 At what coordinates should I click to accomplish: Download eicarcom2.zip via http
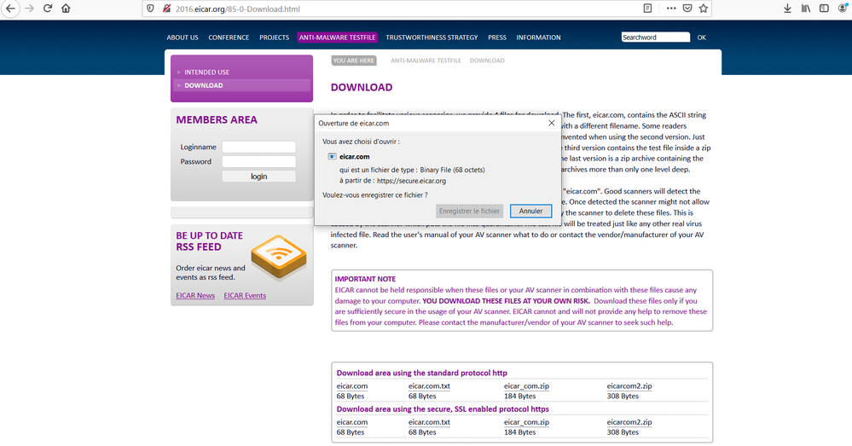coord(629,386)
